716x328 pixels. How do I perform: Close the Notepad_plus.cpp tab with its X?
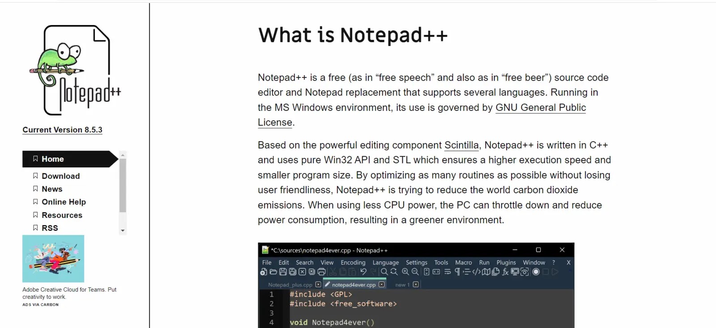318,285
